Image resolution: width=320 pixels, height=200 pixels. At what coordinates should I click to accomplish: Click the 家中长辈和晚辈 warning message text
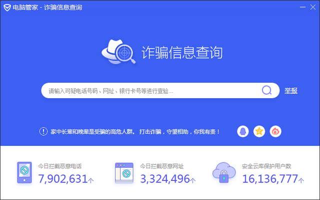pos(135,131)
